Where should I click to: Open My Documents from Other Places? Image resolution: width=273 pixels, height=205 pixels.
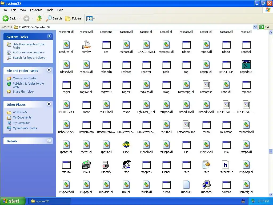point(22,117)
